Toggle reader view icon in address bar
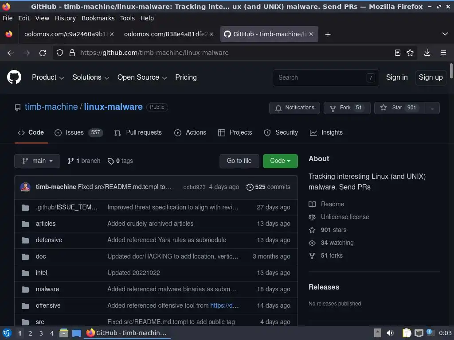This screenshot has width=454, height=340. (398, 53)
